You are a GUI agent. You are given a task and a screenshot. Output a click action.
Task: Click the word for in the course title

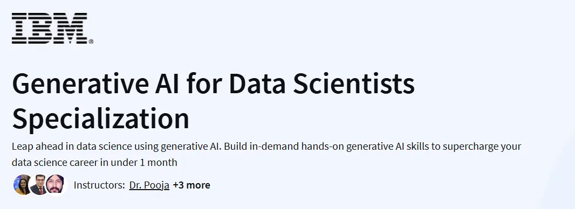click(x=204, y=84)
